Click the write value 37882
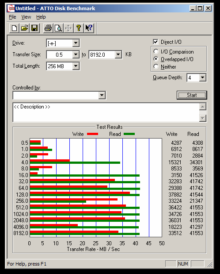 point(175,194)
